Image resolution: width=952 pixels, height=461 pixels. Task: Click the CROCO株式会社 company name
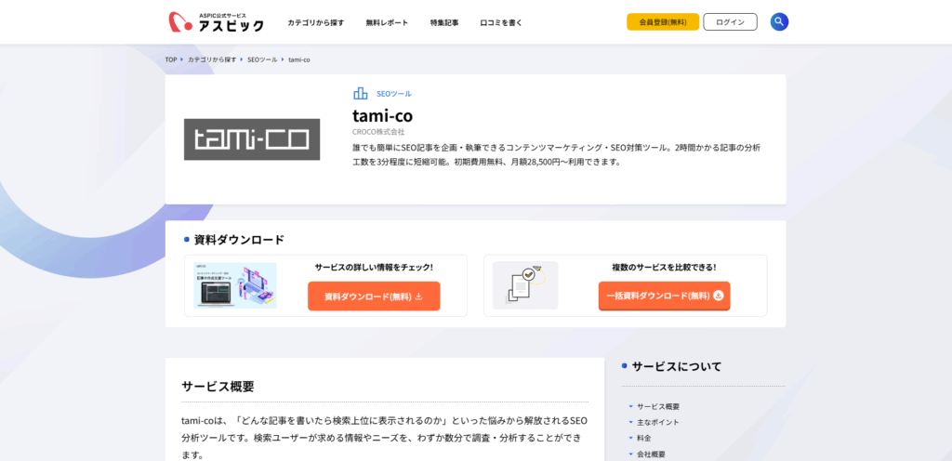(378, 131)
